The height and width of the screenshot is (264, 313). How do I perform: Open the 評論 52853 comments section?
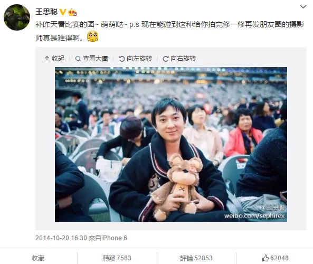pos(196,258)
